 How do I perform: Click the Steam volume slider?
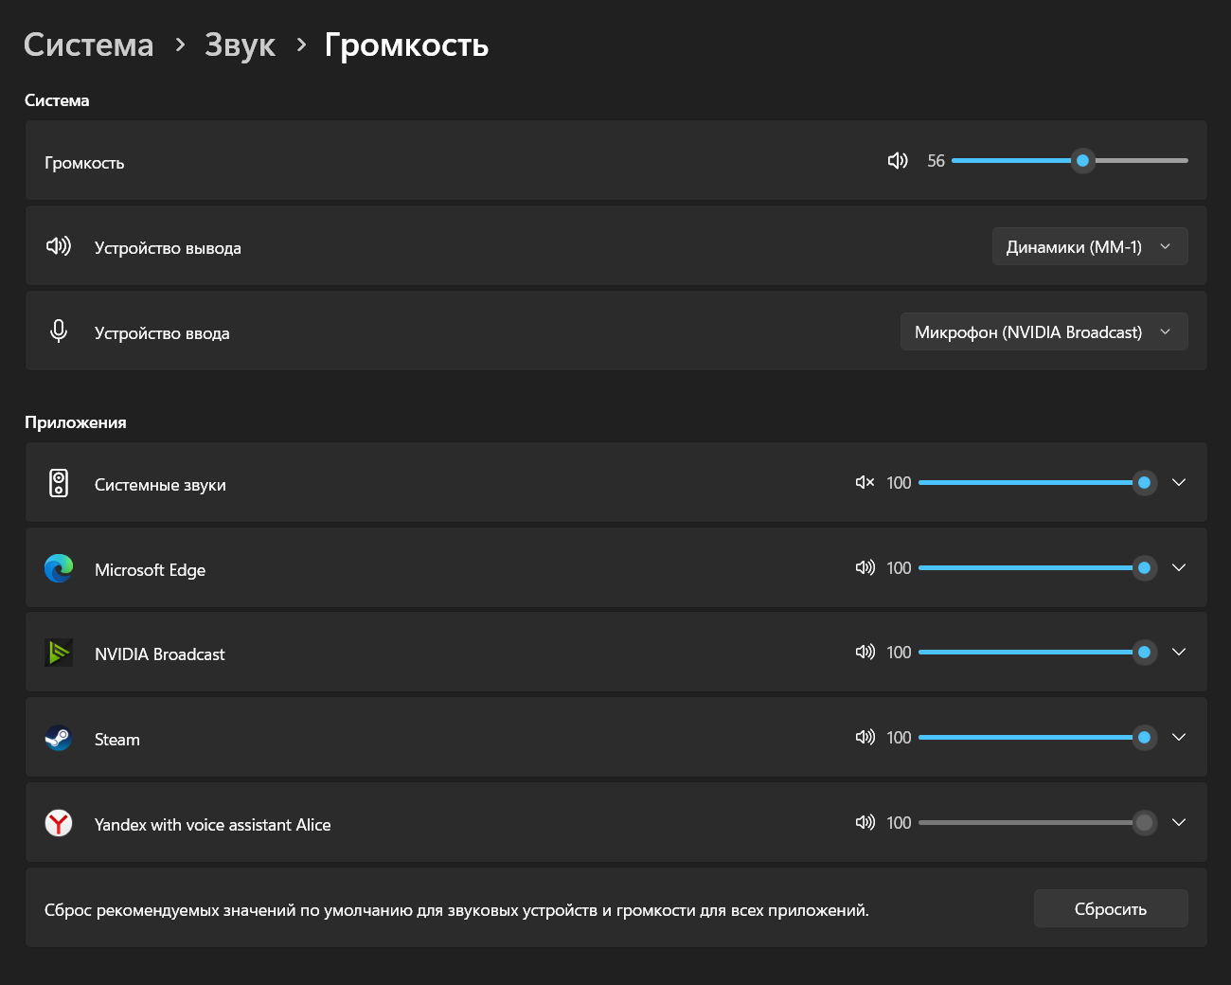click(1038, 737)
